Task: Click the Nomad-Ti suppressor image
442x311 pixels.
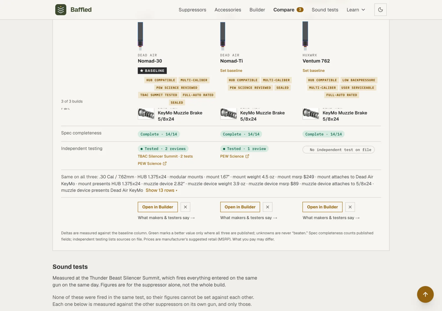Action: pos(223,36)
